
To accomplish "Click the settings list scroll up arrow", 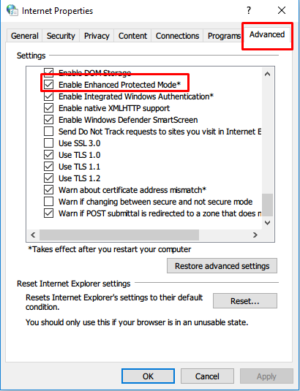I will pos(267,74).
